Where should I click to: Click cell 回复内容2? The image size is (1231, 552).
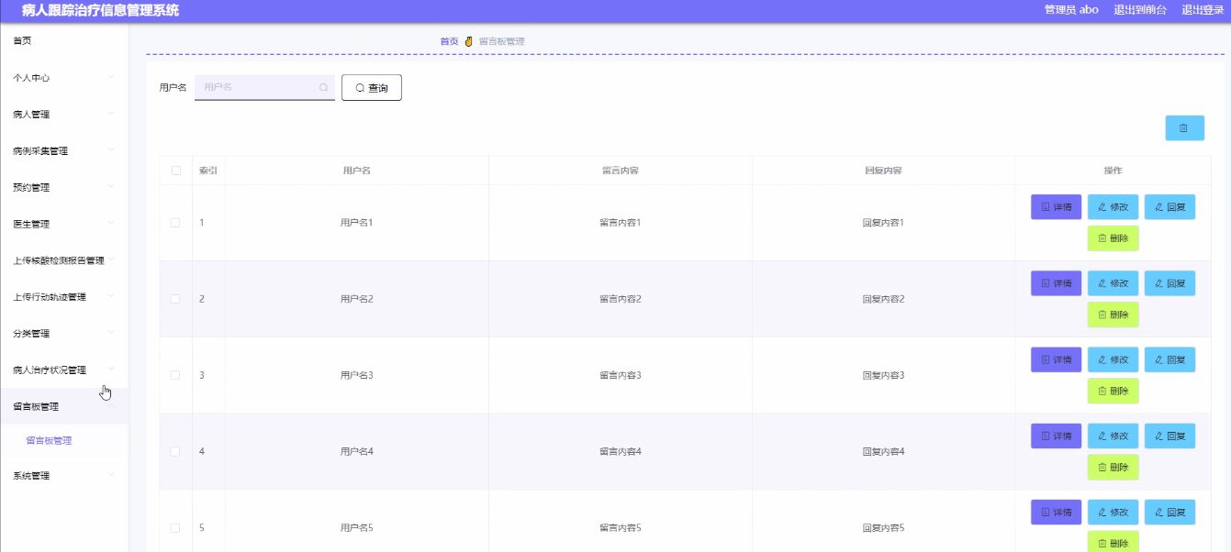883,299
